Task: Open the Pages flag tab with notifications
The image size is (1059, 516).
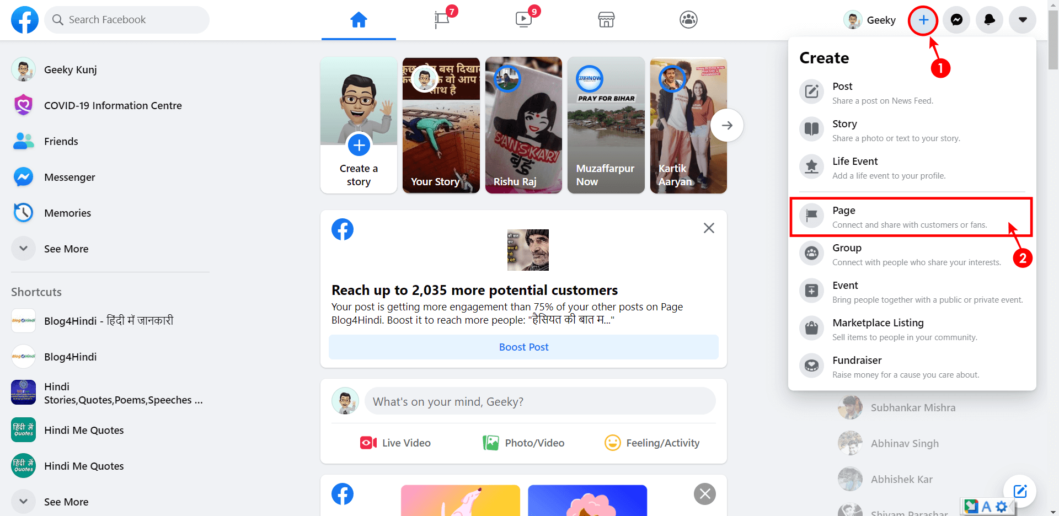Action: coord(441,20)
